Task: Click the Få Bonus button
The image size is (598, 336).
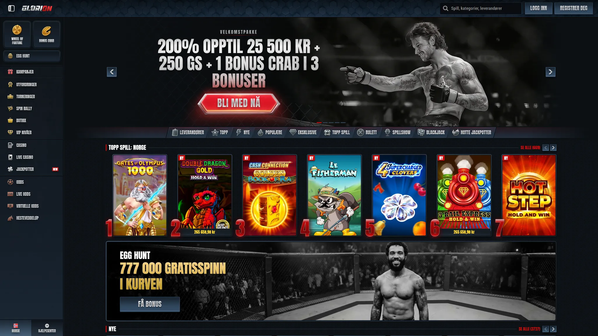Action: pos(150,304)
